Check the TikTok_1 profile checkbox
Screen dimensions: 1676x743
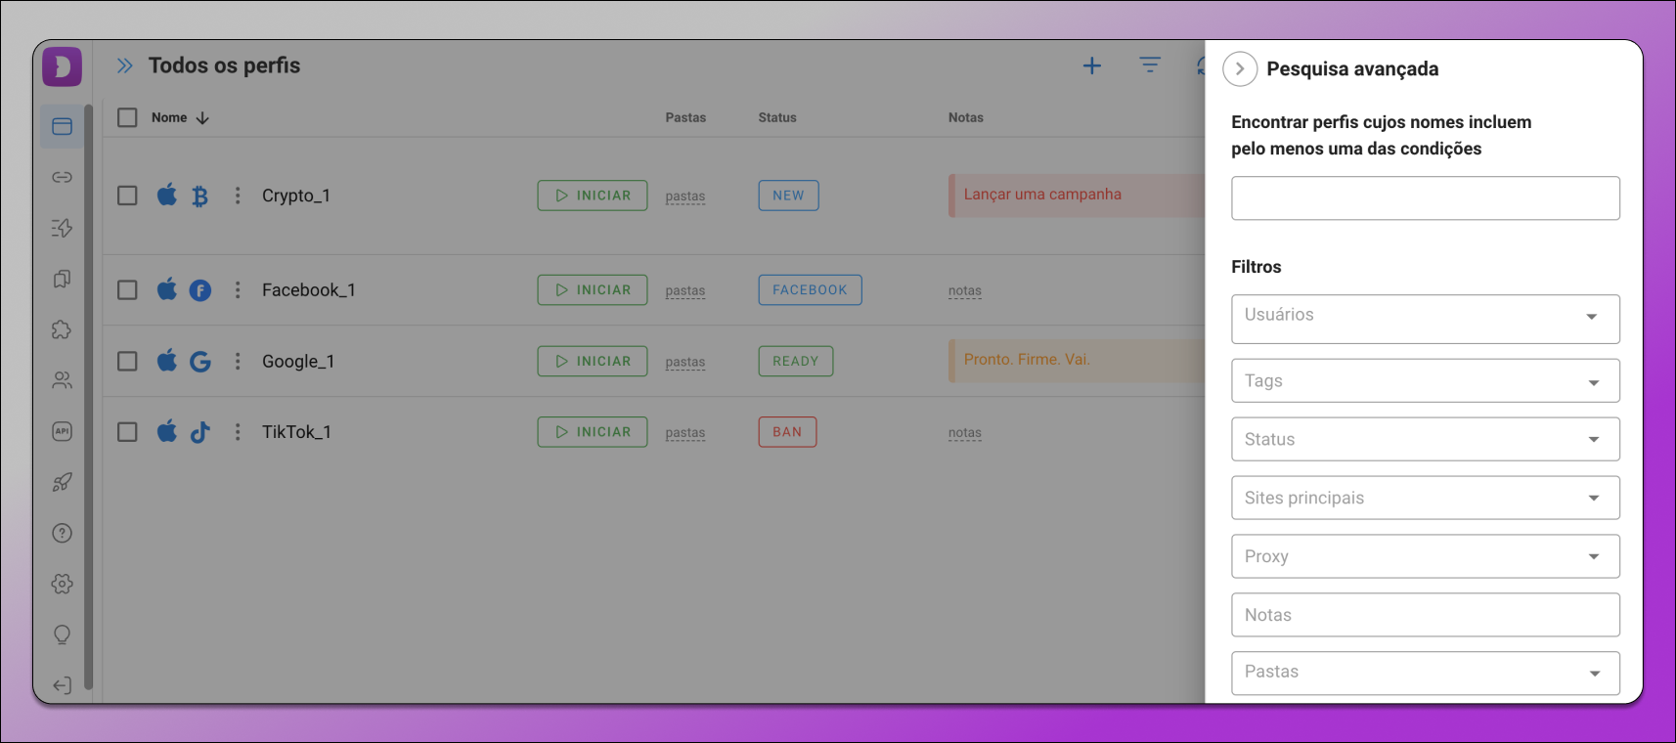pos(127,432)
